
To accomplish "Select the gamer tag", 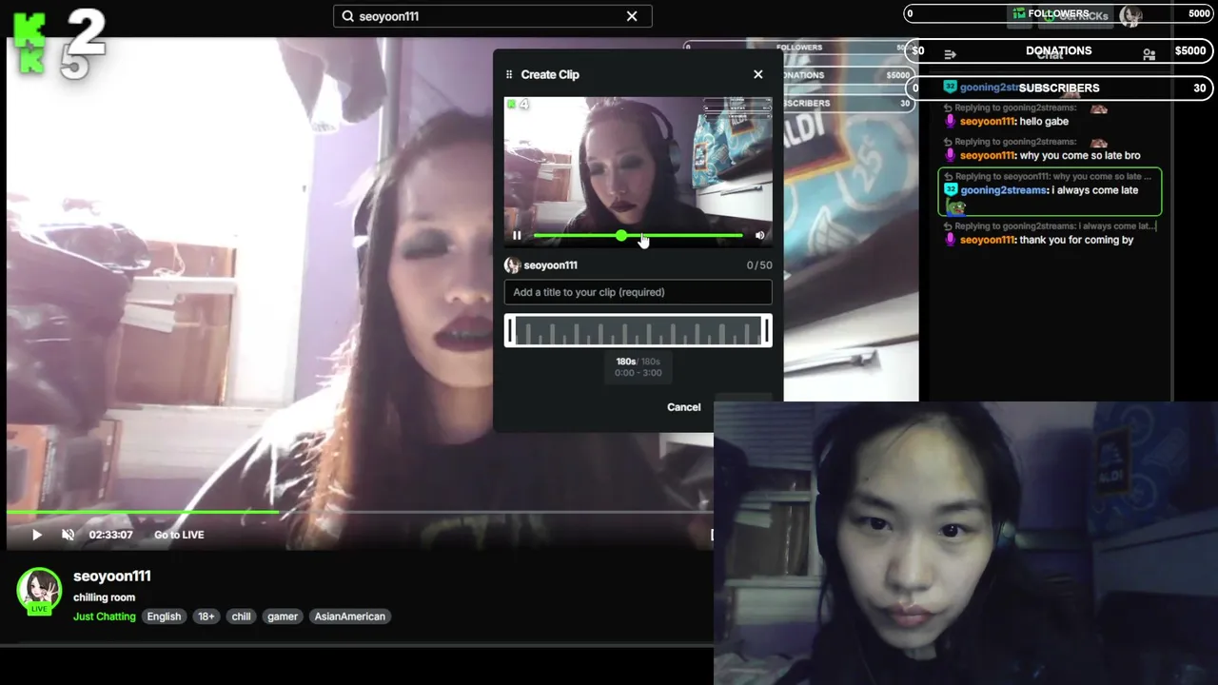I will (x=283, y=616).
